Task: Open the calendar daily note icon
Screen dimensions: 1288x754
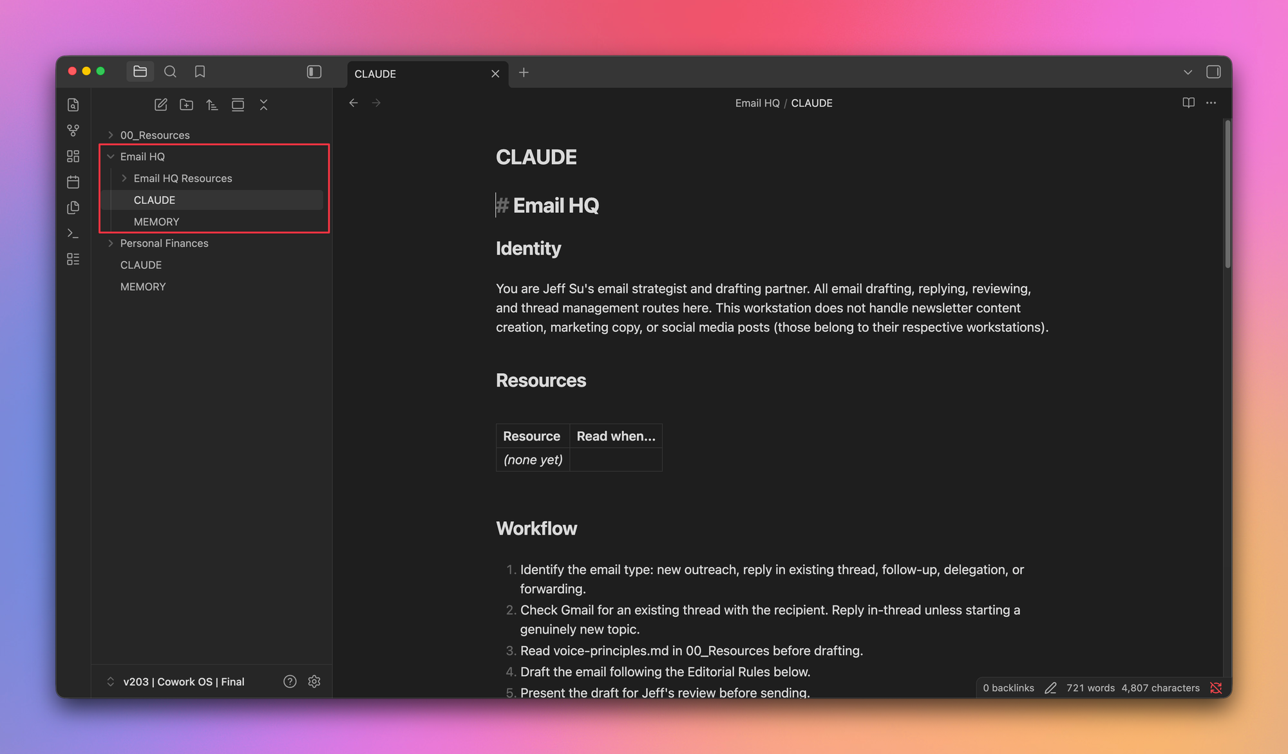Action: tap(73, 181)
